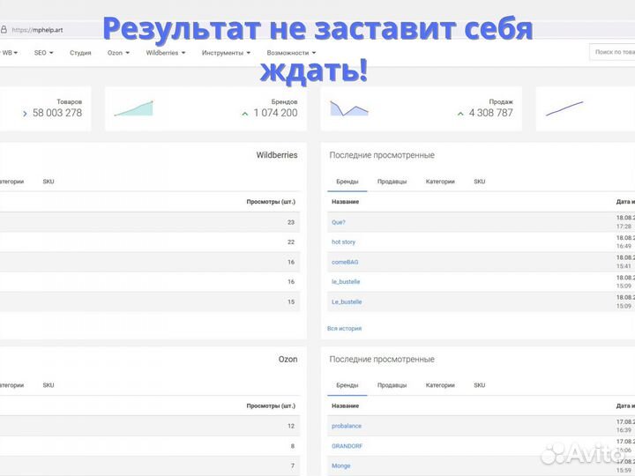Open the Инструменты dropdown menu
Screen dimensions: 635x476
click(x=226, y=53)
